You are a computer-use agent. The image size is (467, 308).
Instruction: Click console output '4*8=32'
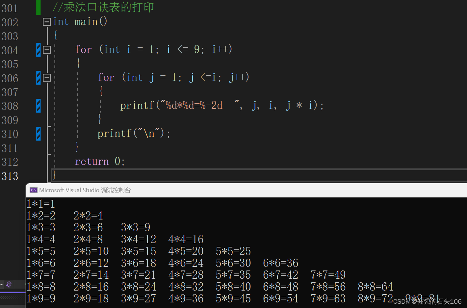click(186, 287)
